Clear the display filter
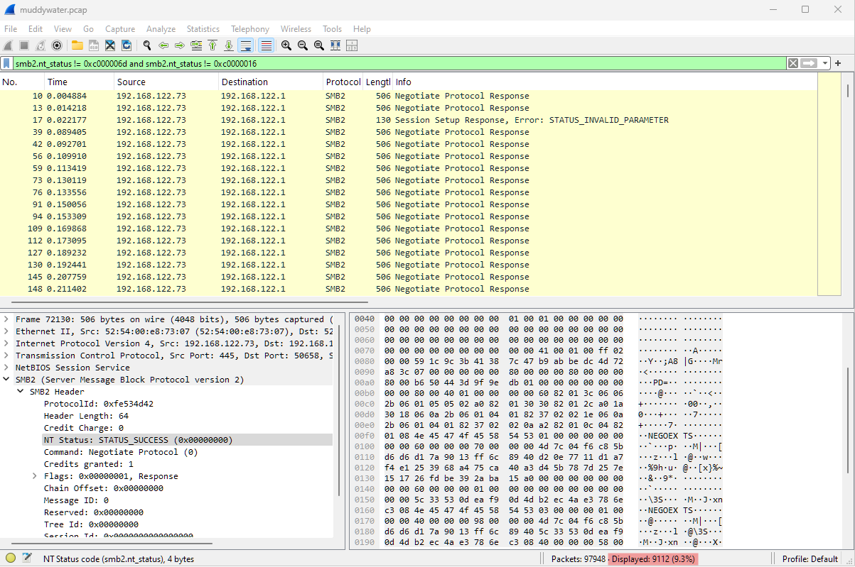This screenshot has width=855, height=567. pos(792,63)
